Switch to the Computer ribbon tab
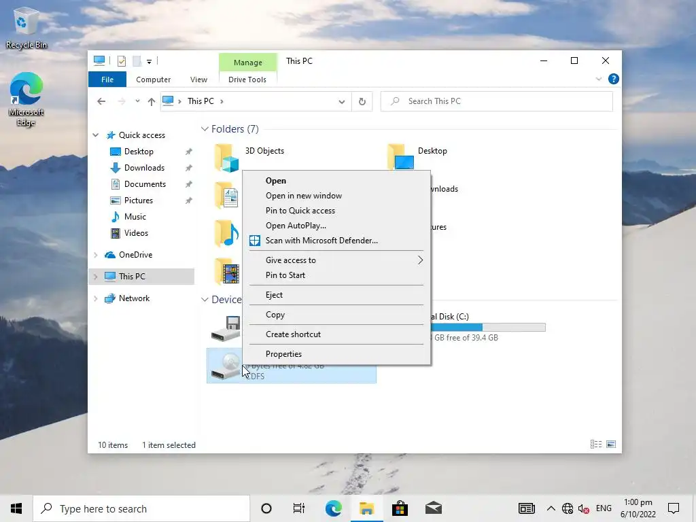Screen dimensions: 696x522 [153, 80]
